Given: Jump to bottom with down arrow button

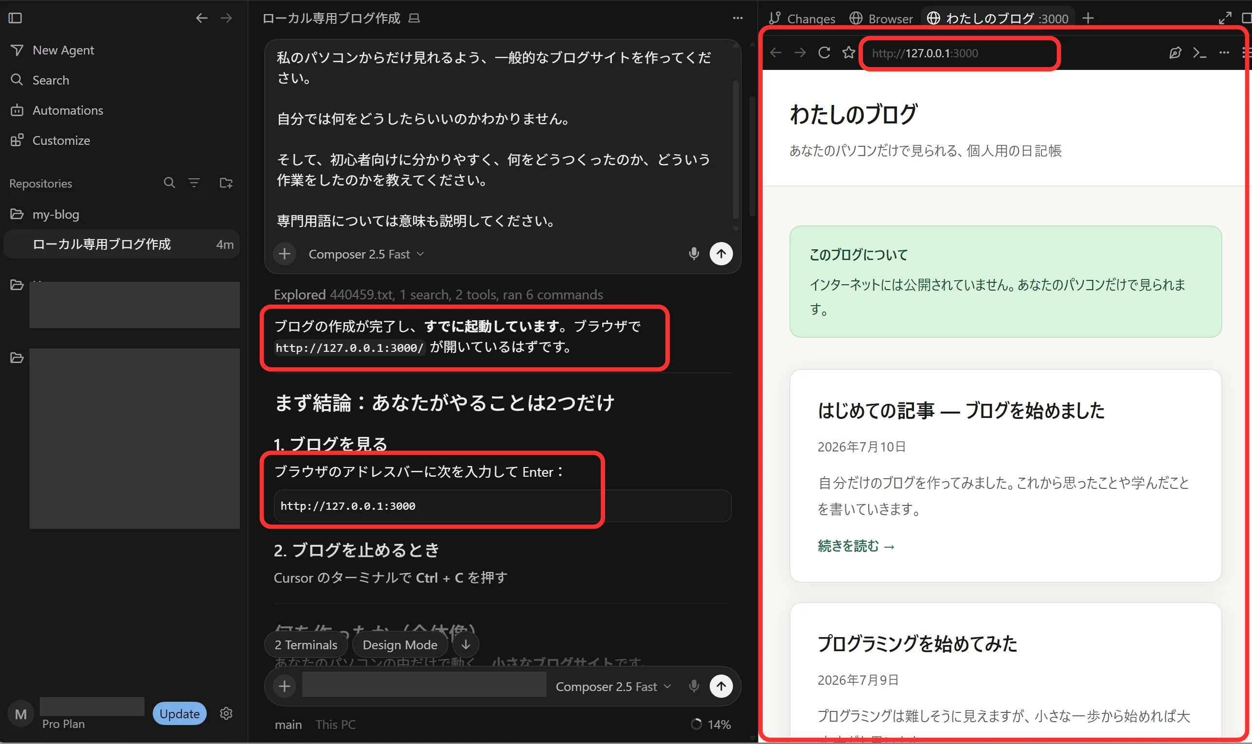Looking at the screenshot, I should [465, 645].
